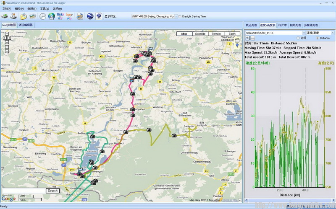This screenshot has height=209, width=336.
Task: Click the KMZ export icon
Action: click(99, 16)
